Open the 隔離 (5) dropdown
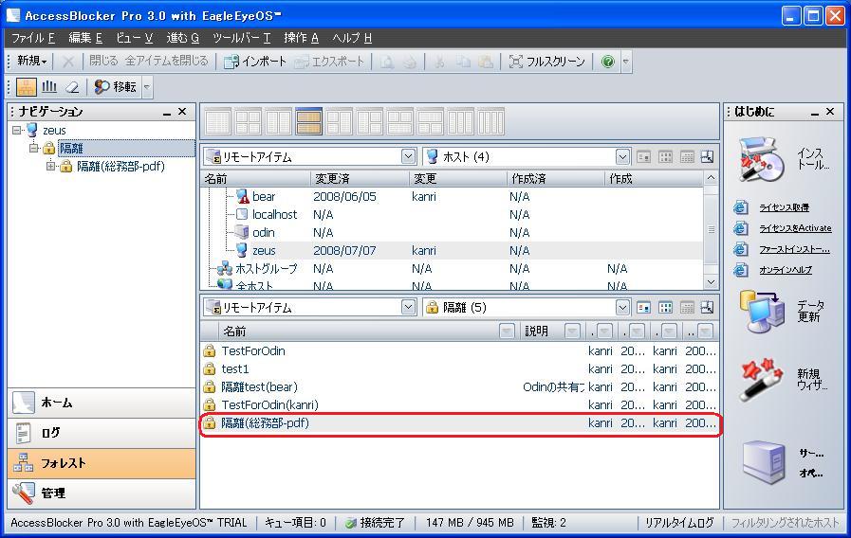 (622, 307)
